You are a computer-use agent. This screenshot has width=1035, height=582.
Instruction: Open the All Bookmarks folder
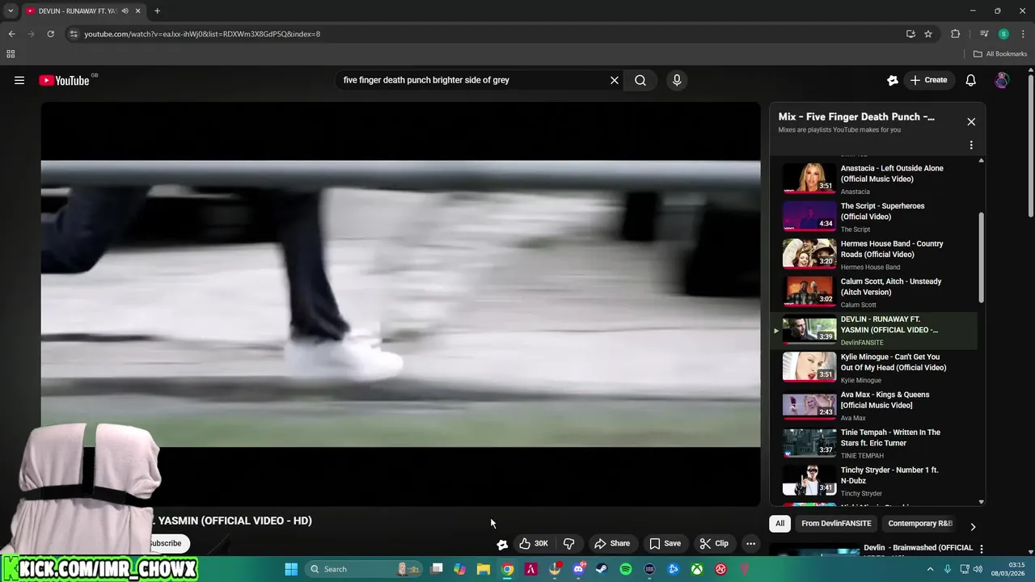coord(1000,54)
